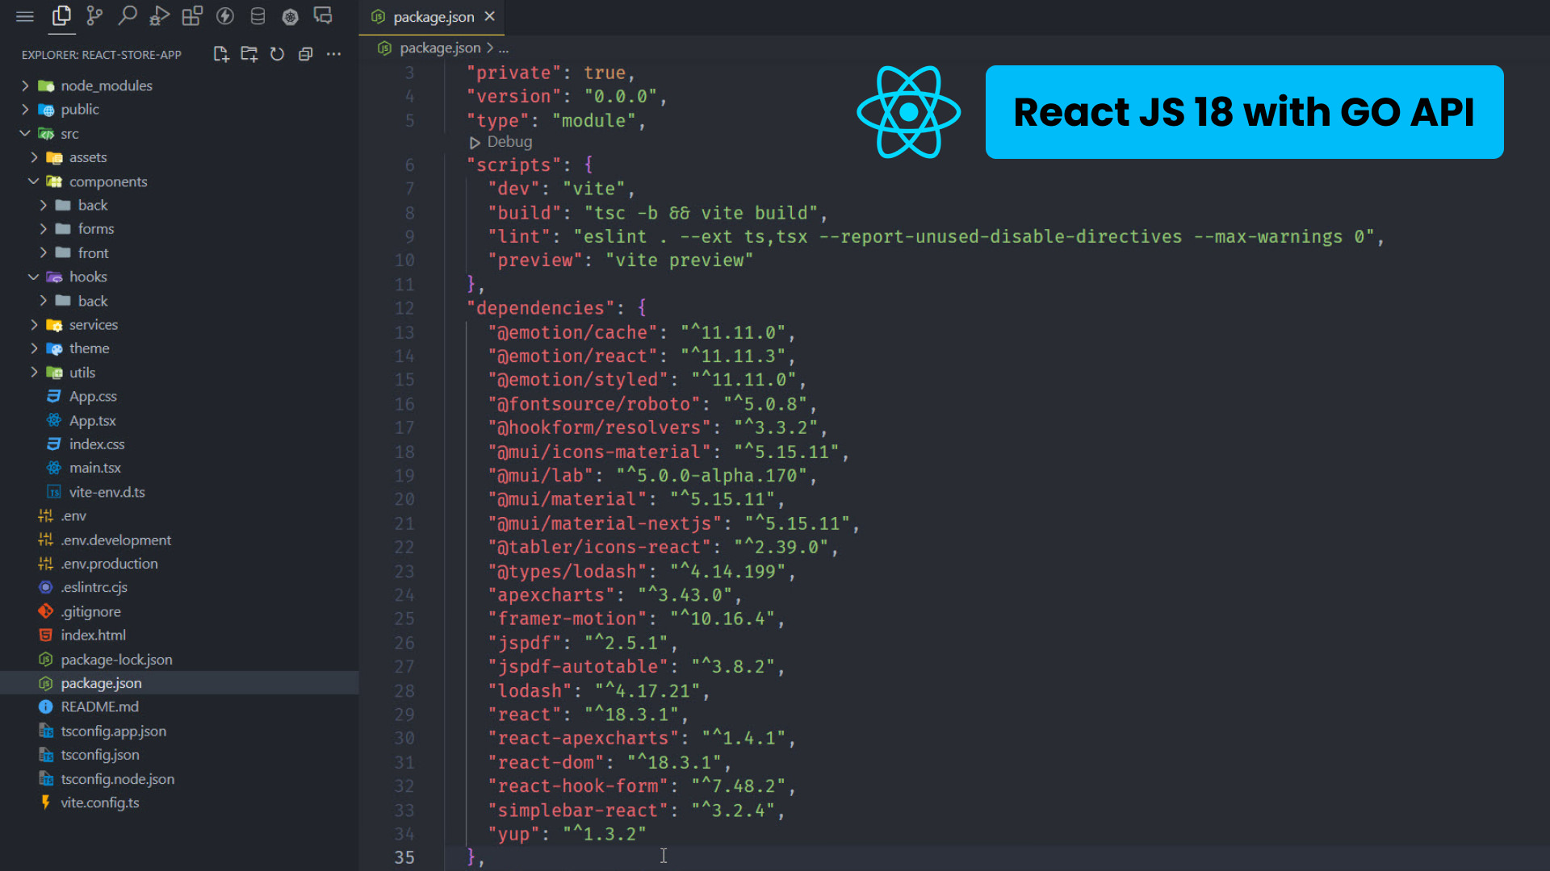The height and width of the screenshot is (871, 1550).
Task: Select package.json in the file tree
Action: (x=101, y=683)
